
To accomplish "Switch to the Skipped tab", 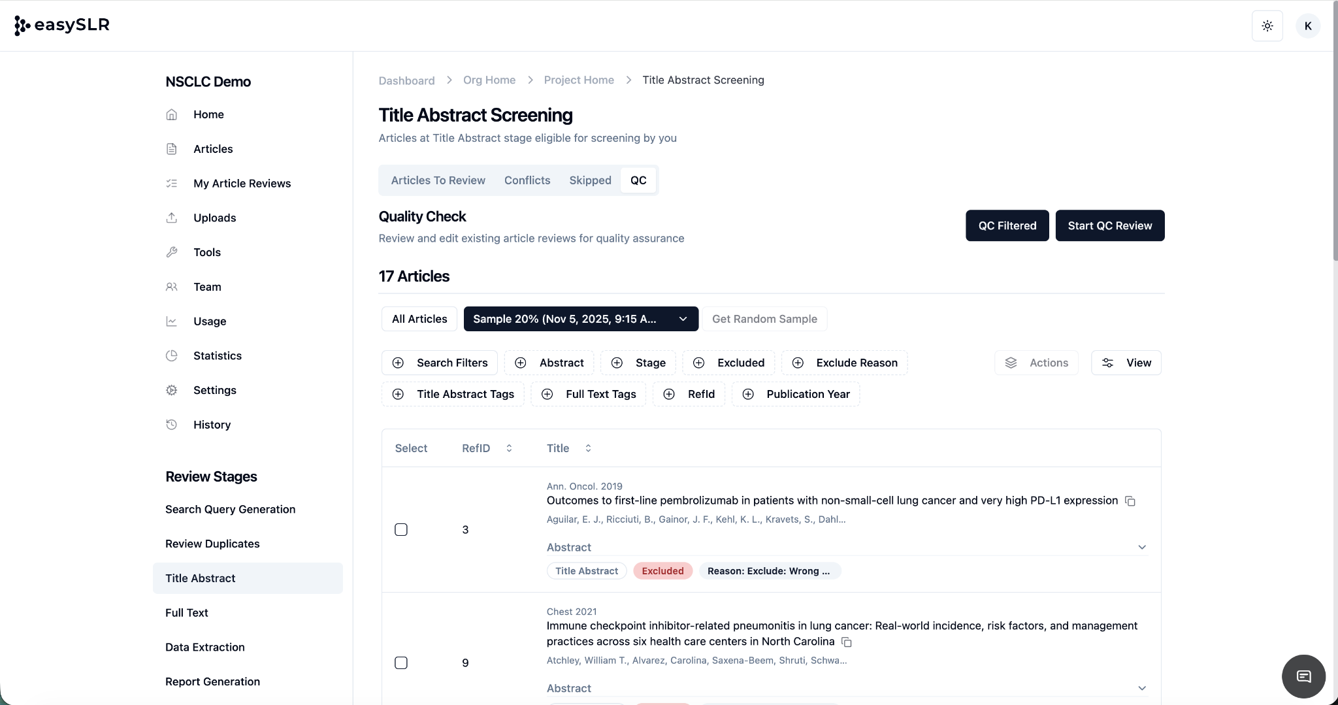I will click(x=590, y=180).
